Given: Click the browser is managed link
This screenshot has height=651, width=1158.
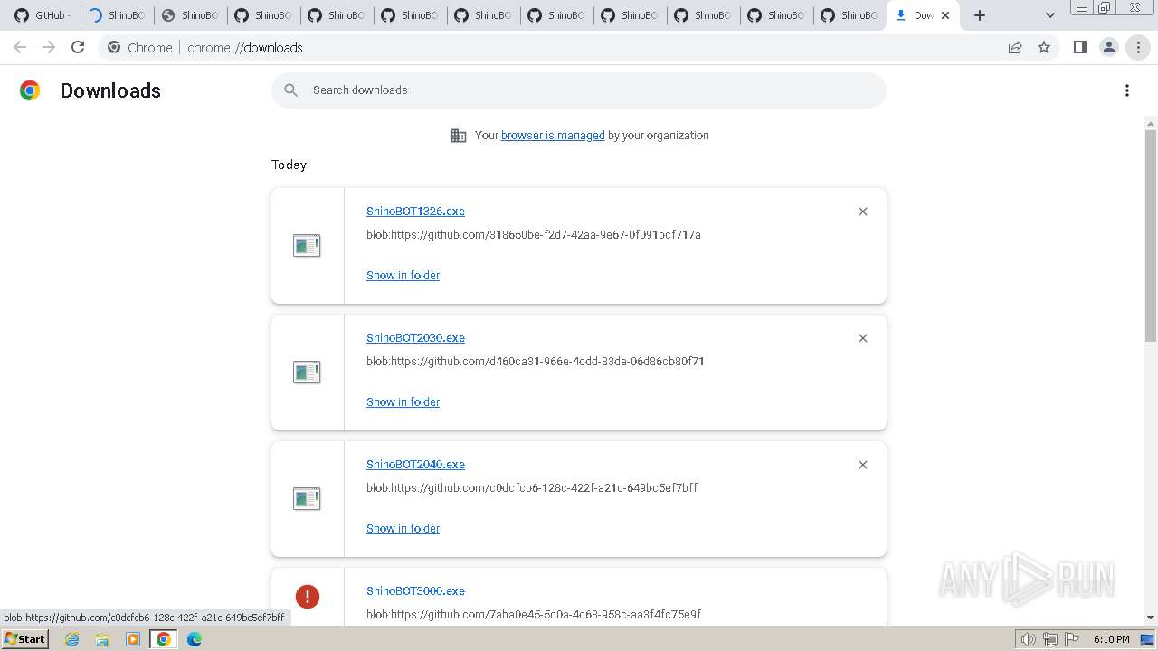Looking at the screenshot, I should click(x=553, y=136).
